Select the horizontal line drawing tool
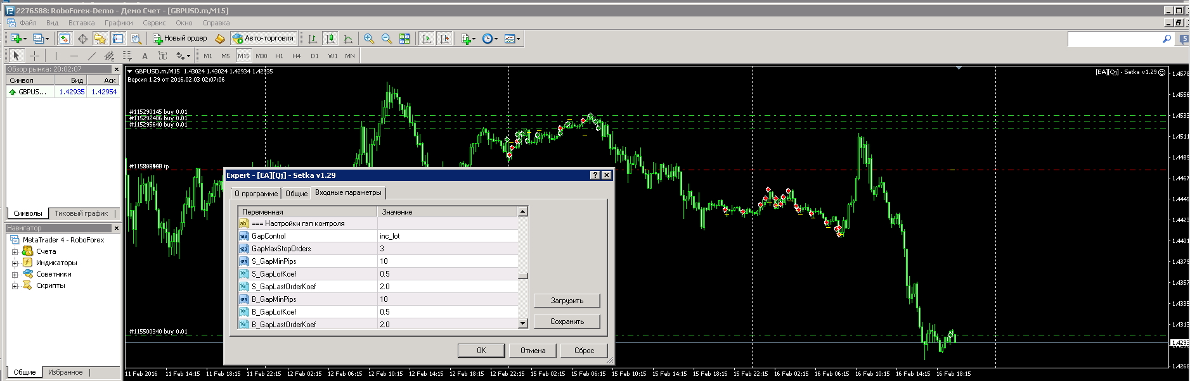The height and width of the screenshot is (381, 1190). tap(74, 56)
